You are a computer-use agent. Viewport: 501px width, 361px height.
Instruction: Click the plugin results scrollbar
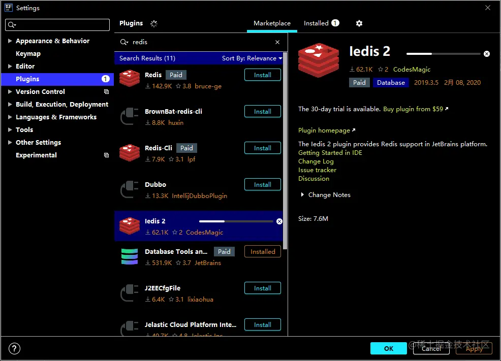285,151
